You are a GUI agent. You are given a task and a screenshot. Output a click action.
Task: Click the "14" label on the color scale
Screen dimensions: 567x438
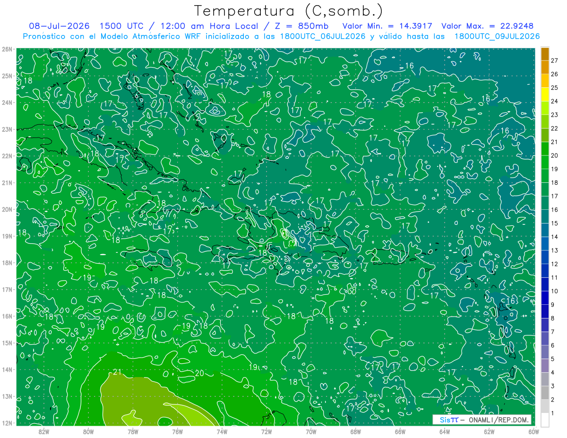pos(555,237)
